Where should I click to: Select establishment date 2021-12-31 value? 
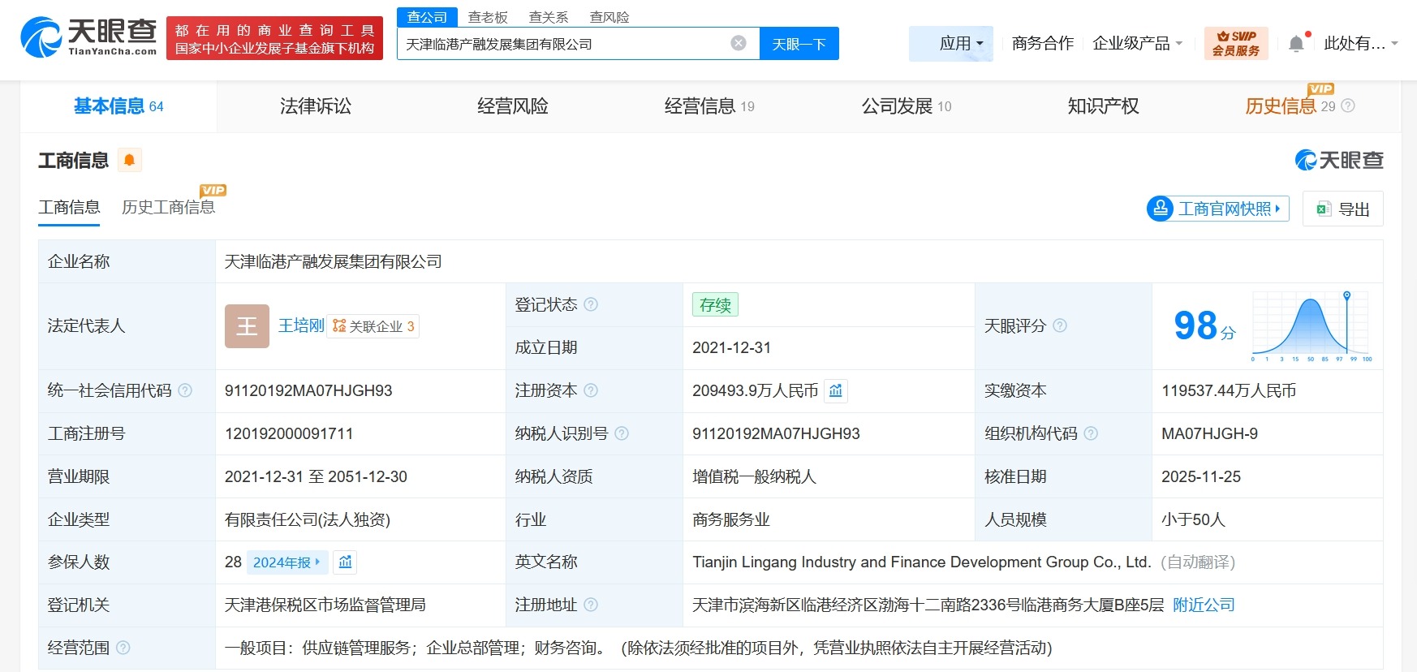tap(731, 347)
